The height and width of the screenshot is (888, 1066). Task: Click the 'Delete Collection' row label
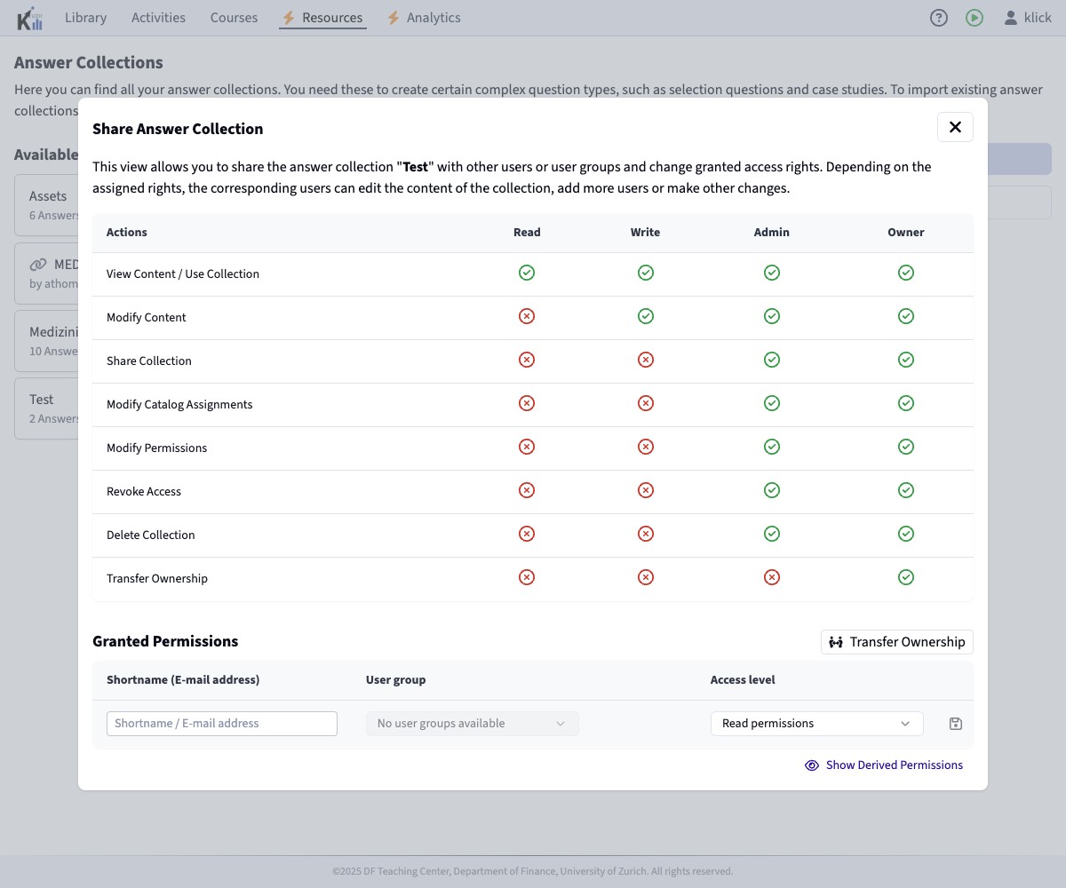(x=151, y=535)
